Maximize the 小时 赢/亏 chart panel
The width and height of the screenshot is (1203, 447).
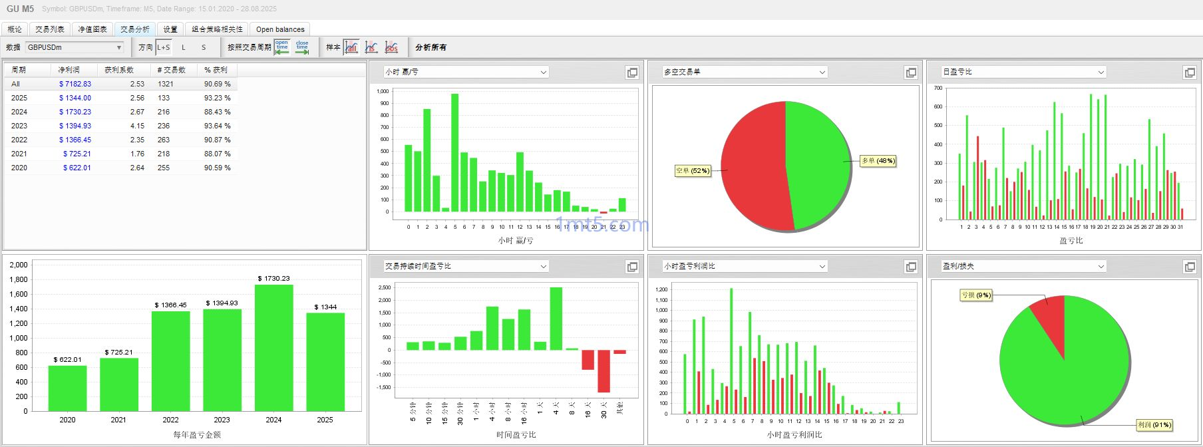coord(632,73)
